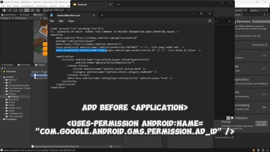Select AndroidManifest file in Project panel
Image resolution: width=270 pixels, height=152 pixels.
coord(41,75)
